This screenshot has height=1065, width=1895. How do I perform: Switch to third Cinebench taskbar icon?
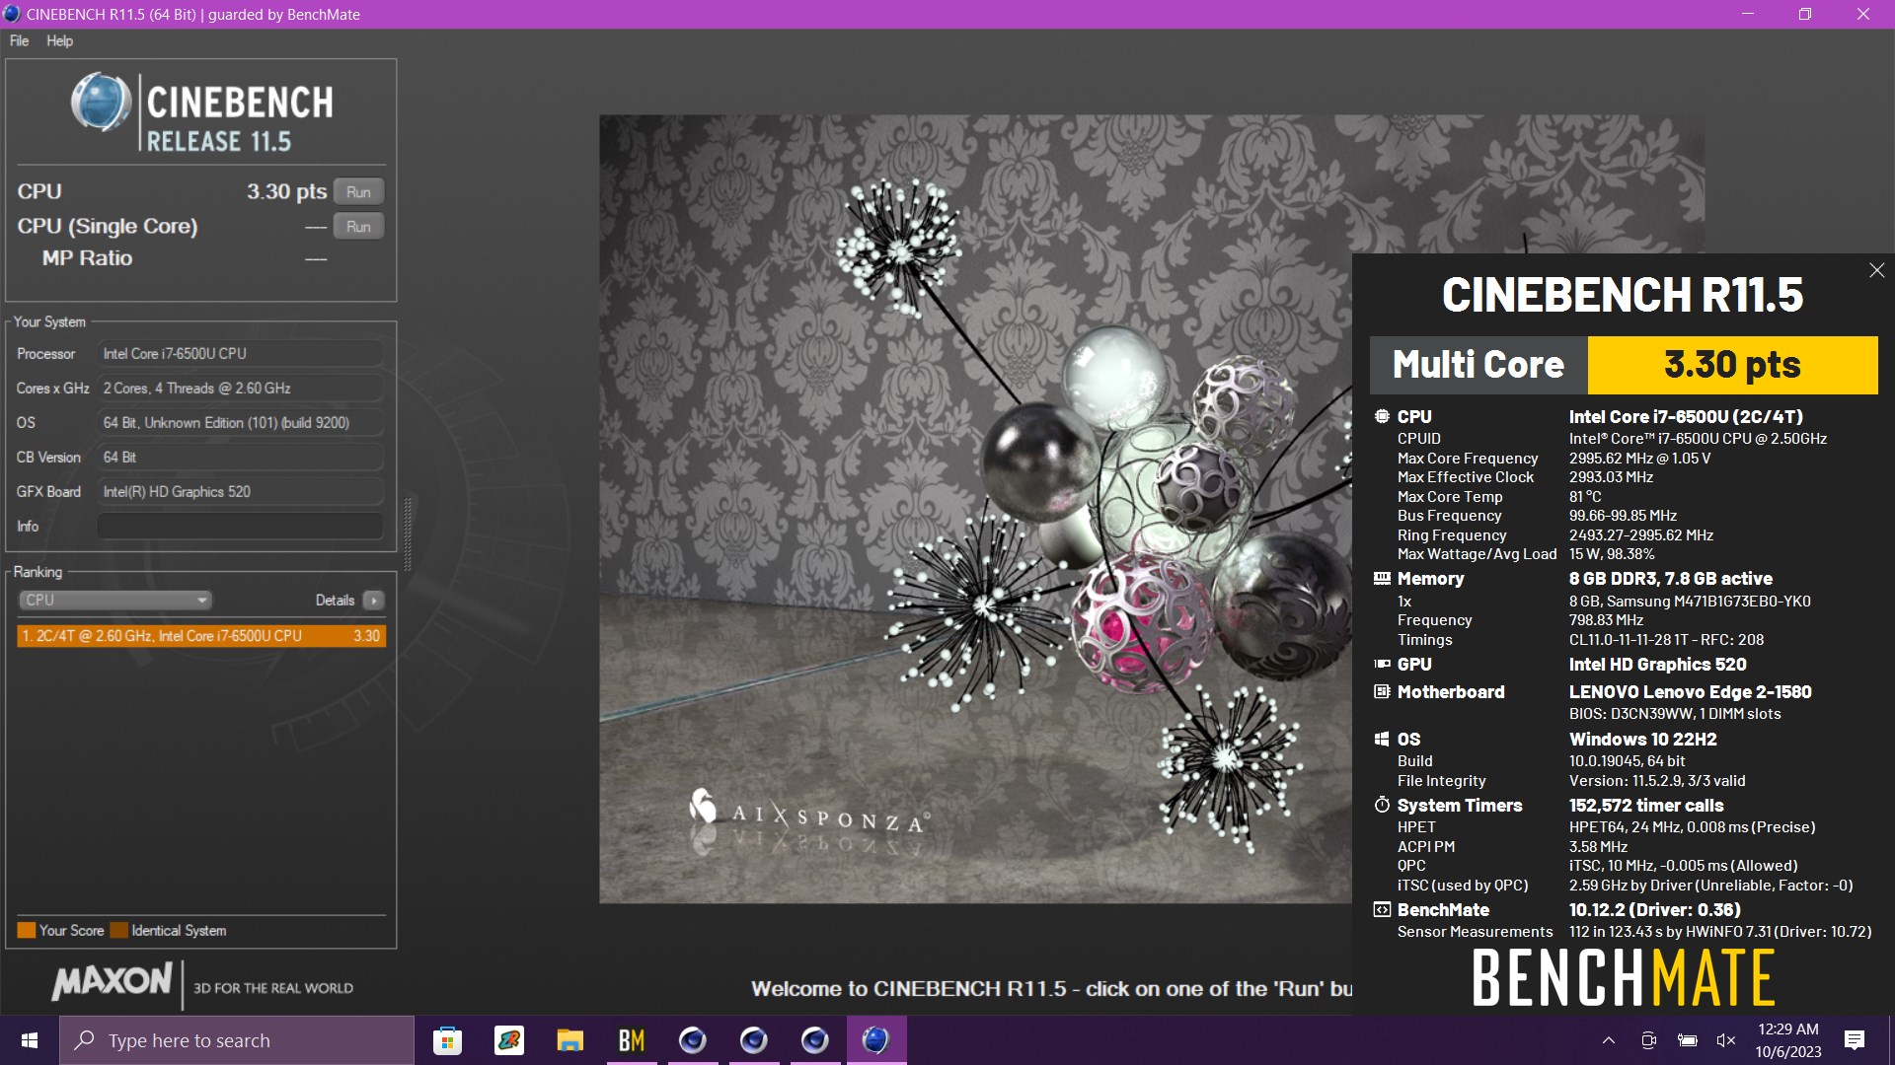814,1040
